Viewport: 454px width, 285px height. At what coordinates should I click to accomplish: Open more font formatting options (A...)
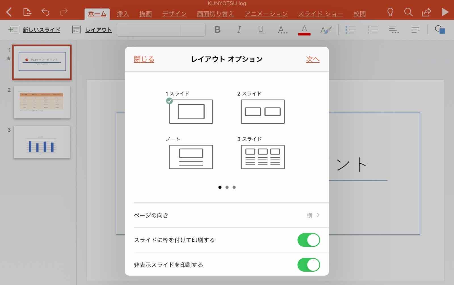pos(283,29)
